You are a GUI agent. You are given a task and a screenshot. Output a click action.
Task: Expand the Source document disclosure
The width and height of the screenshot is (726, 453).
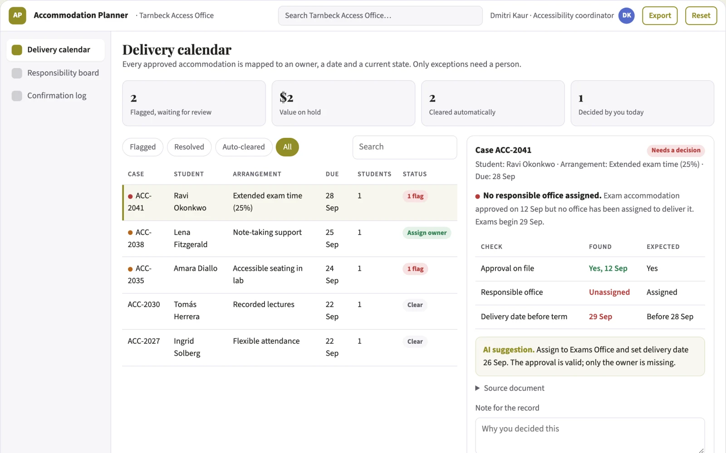pyautogui.click(x=510, y=388)
